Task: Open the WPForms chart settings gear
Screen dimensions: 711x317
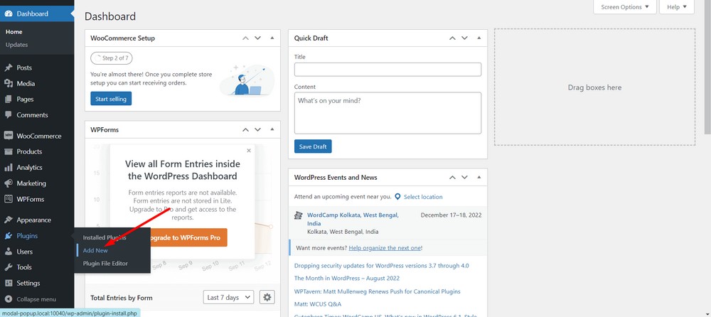Action: [x=267, y=298]
